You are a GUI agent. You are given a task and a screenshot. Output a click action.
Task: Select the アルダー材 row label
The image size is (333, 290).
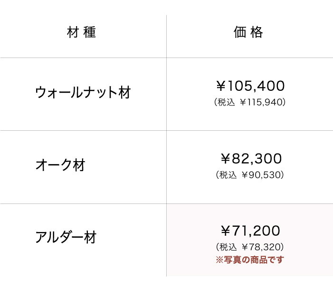pyautogui.click(x=66, y=237)
